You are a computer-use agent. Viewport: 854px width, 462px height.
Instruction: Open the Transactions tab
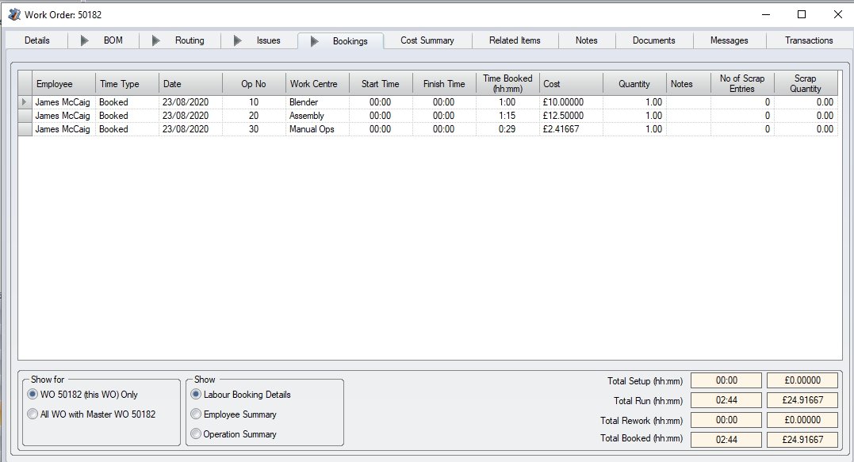(809, 40)
